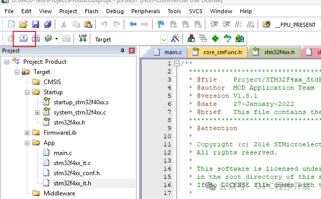Viewport: 321px width, 199px height.
Task: Click the Save All icon
Action: coord(48,24)
